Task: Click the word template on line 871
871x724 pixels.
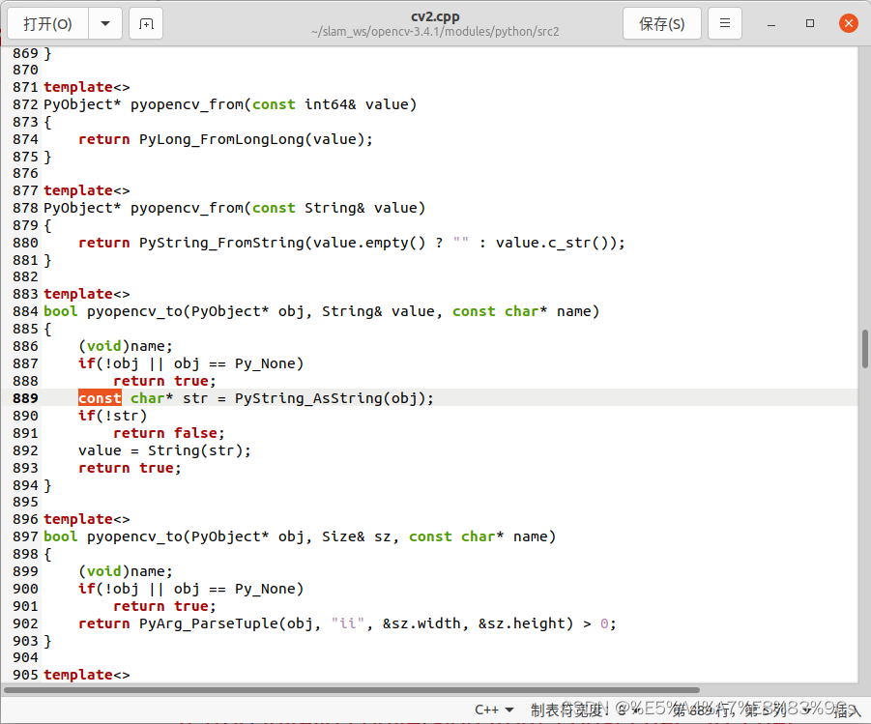Action: coord(77,86)
